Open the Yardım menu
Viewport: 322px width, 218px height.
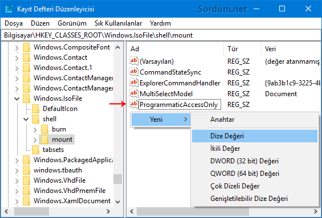coord(160,23)
